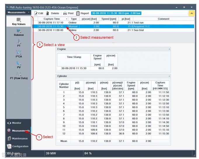Click the Speed [rpm] column header
The height and width of the screenshot is (159, 199).
109,19
